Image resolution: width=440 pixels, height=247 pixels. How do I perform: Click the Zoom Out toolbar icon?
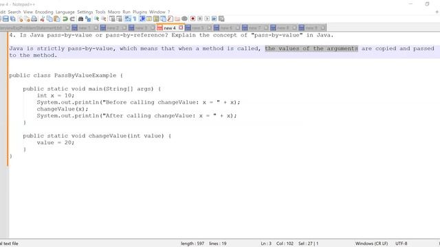[x=104, y=19]
